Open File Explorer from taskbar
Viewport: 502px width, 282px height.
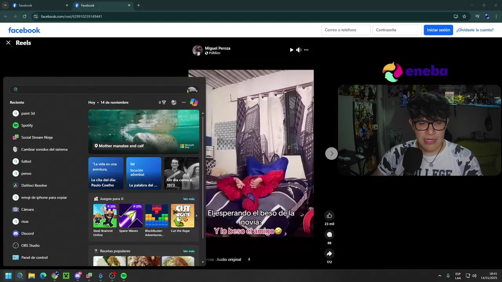31,276
